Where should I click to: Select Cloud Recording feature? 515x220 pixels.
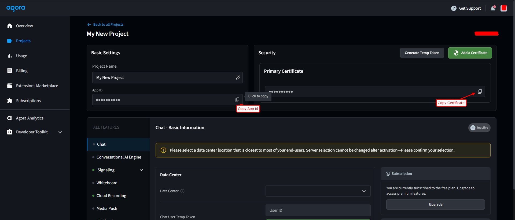coord(111,196)
